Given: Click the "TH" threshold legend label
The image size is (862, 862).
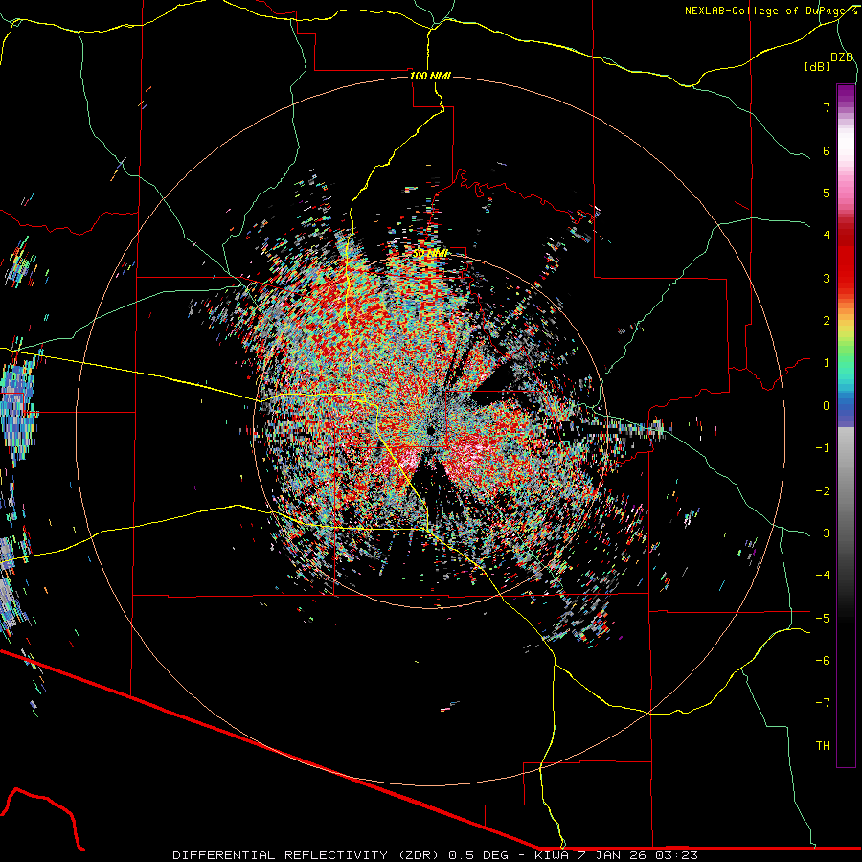Looking at the screenshot, I should (823, 746).
